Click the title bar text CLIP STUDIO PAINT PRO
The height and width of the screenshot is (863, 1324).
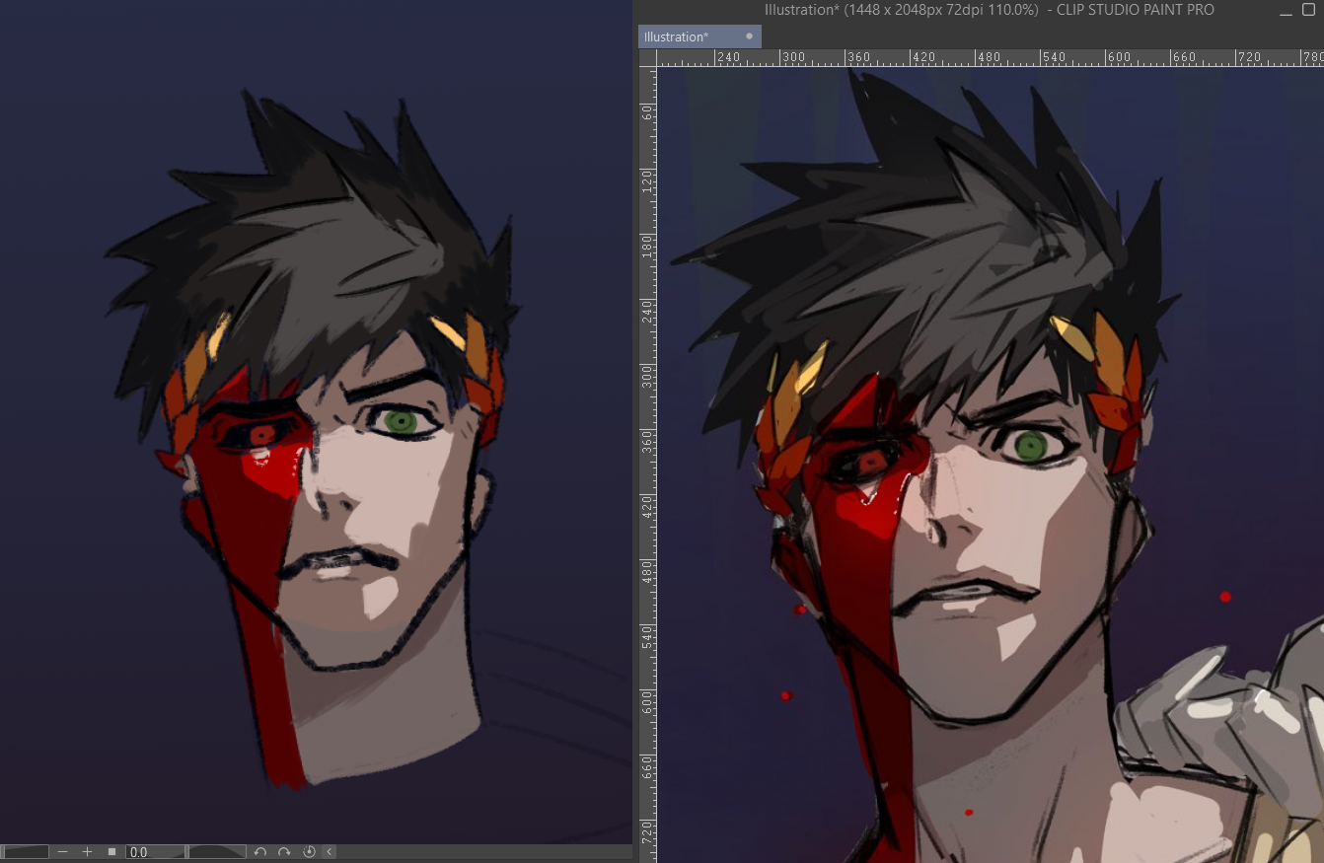tap(1136, 10)
